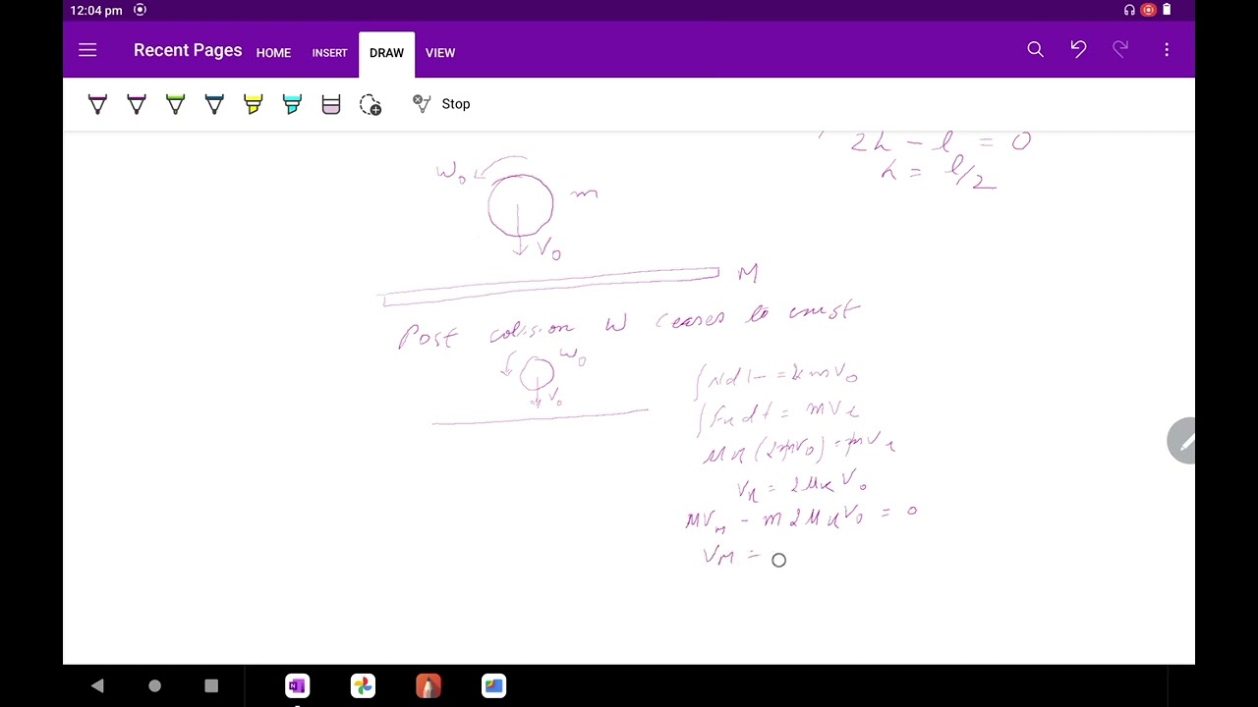Open the recent apps square button
The height and width of the screenshot is (707, 1258).
pyautogui.click(x=211, y=685)
